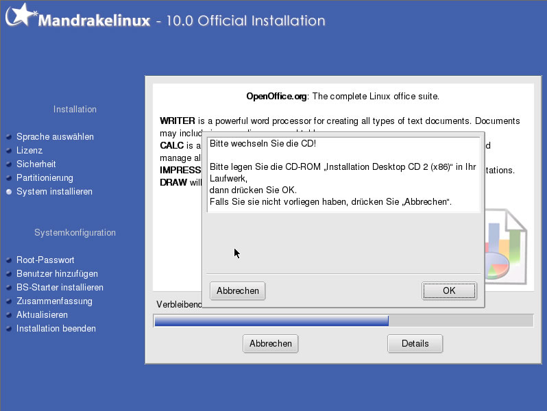
Task: Select Installation beenden step
Action: coord(56,328)
